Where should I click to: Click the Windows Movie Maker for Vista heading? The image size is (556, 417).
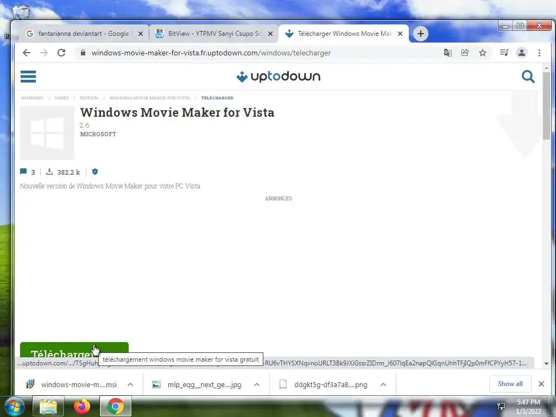pyautogui.click(x=178, y=112)
